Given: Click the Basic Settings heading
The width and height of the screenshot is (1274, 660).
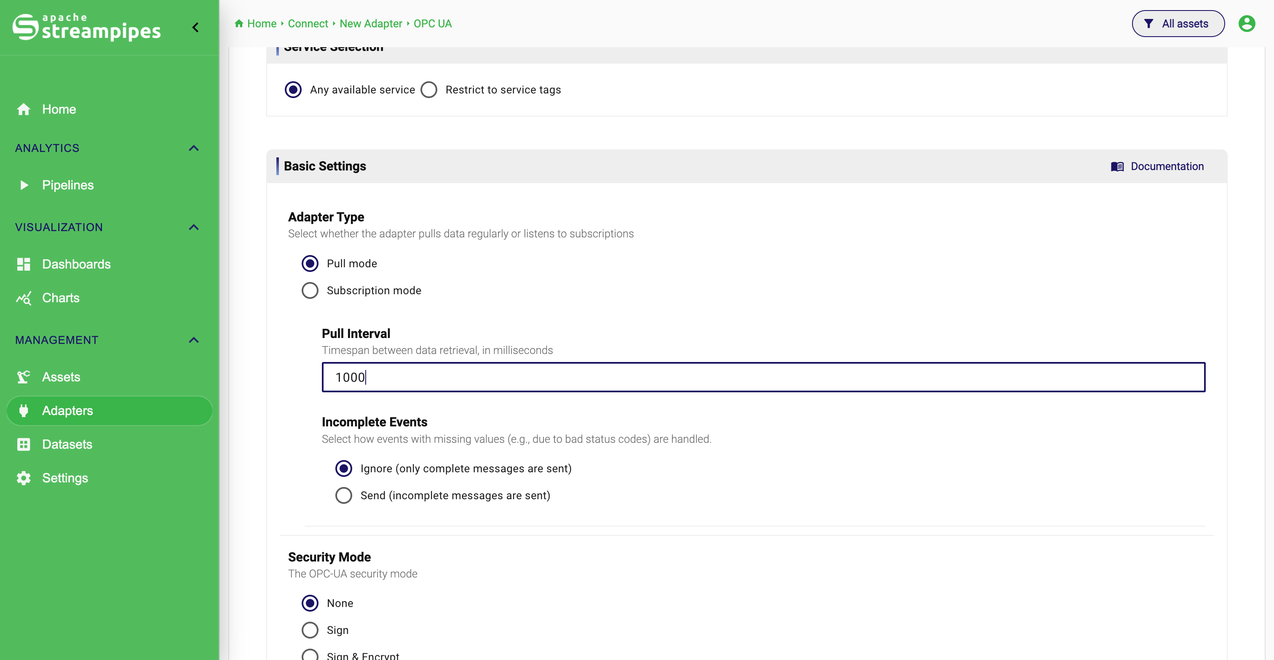Looking at the screenshot, I should [324, 167].
